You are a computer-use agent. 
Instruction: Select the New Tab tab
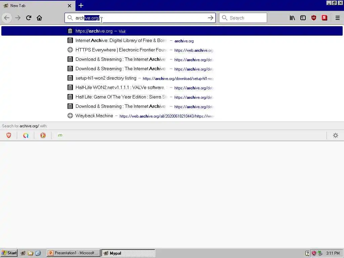37,6
